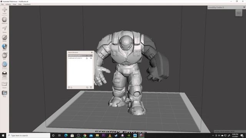Viewport: 246px width, 138px height.
Task: Open the Feedback menu
Action: pyautogui.click(x=27, y=4)
